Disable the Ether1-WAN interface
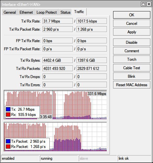The image size is (153, 163). [132, 42]
